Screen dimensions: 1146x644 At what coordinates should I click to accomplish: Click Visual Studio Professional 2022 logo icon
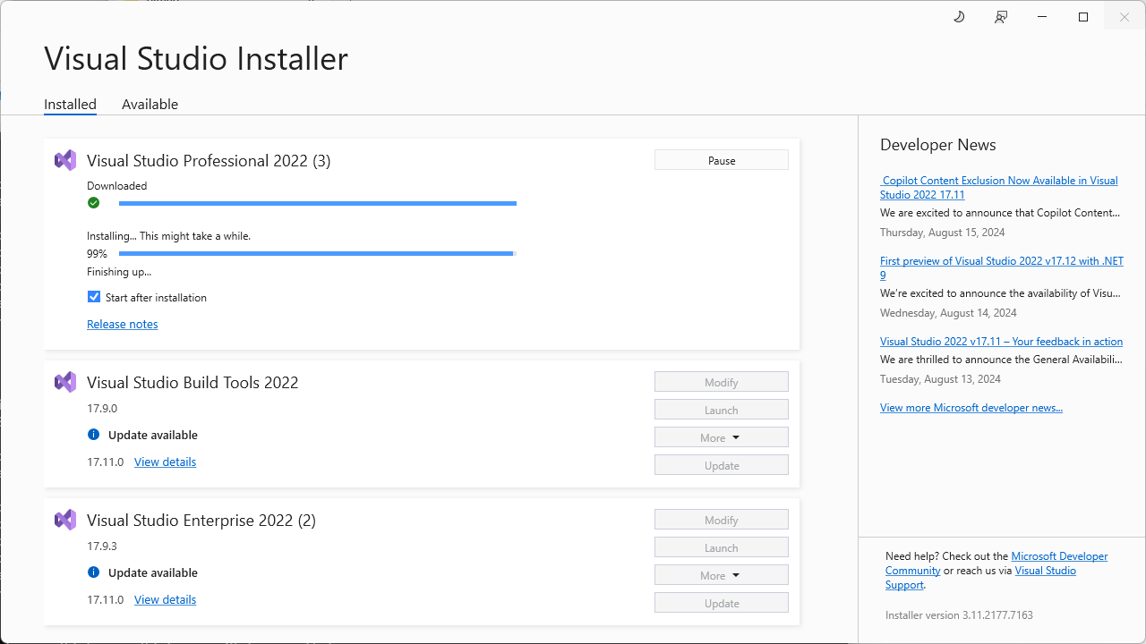pyautogui.click(x=65, y=160)
